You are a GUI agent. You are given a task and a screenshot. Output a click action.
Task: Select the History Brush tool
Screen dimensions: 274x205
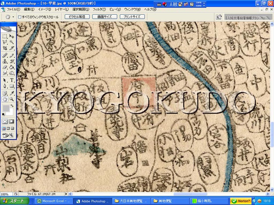12,61
